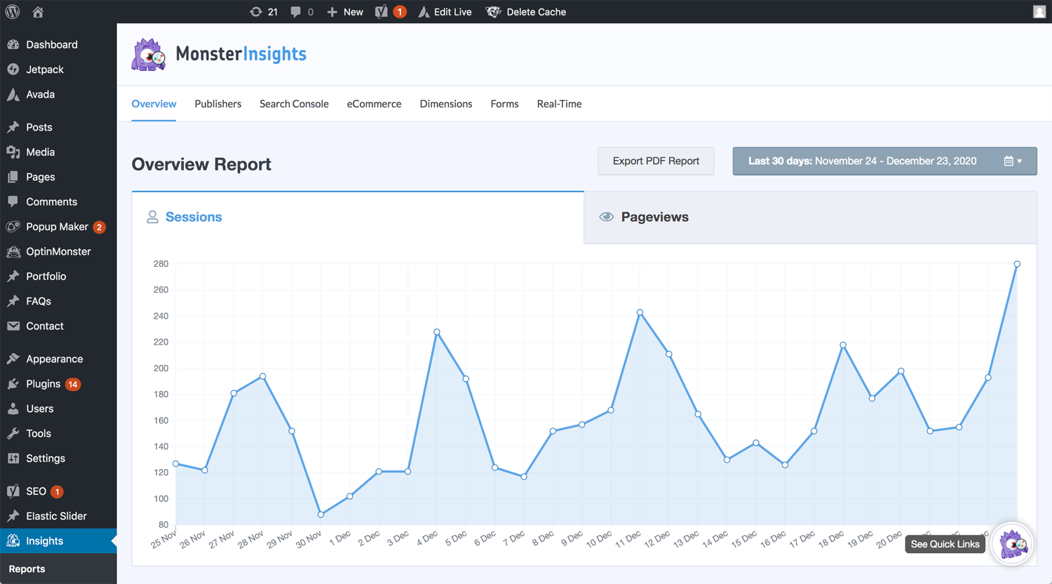Click the Tools wrench icon
This screenshot has width=1052, height=584.
13,433
